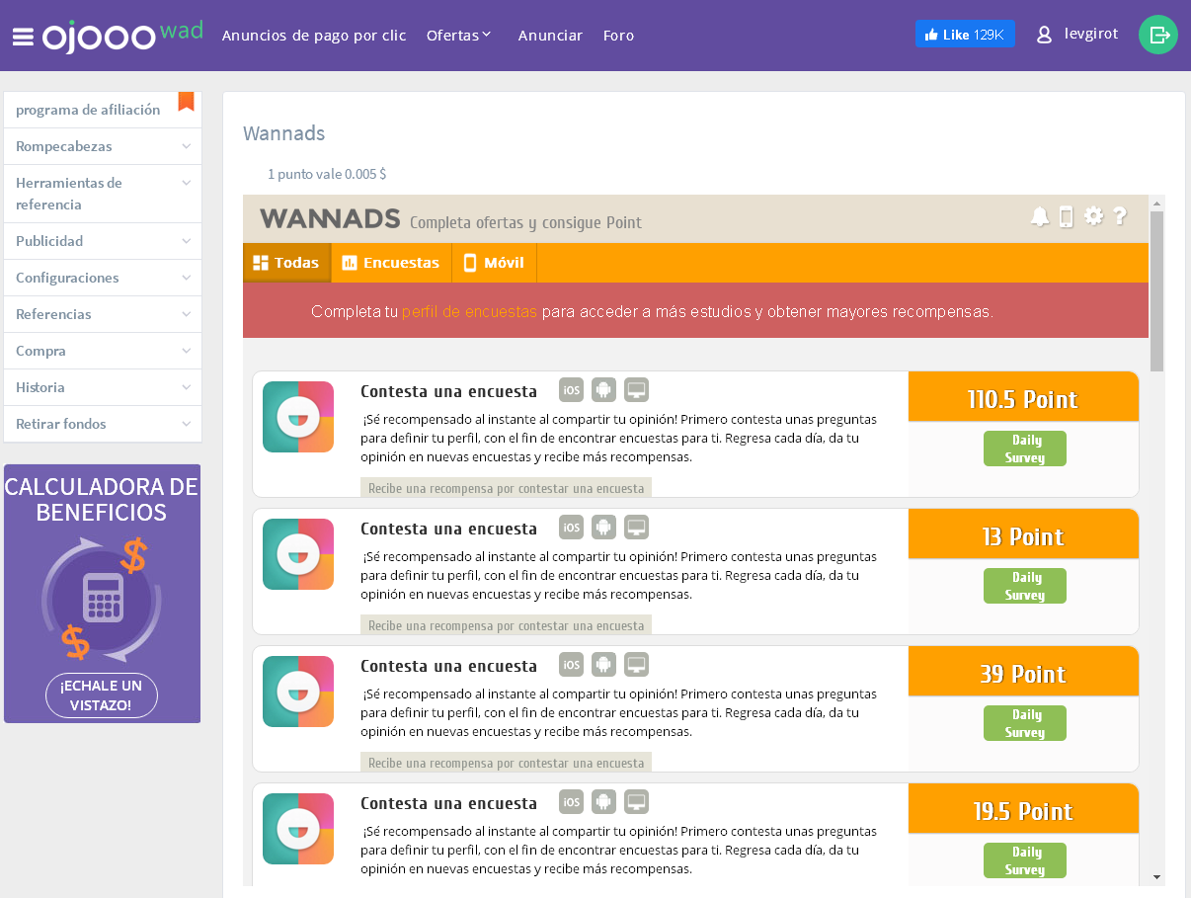Switch to the Móvil tab
The width and height of the screenshot is (1191, 898).
(x=495, y=263)
